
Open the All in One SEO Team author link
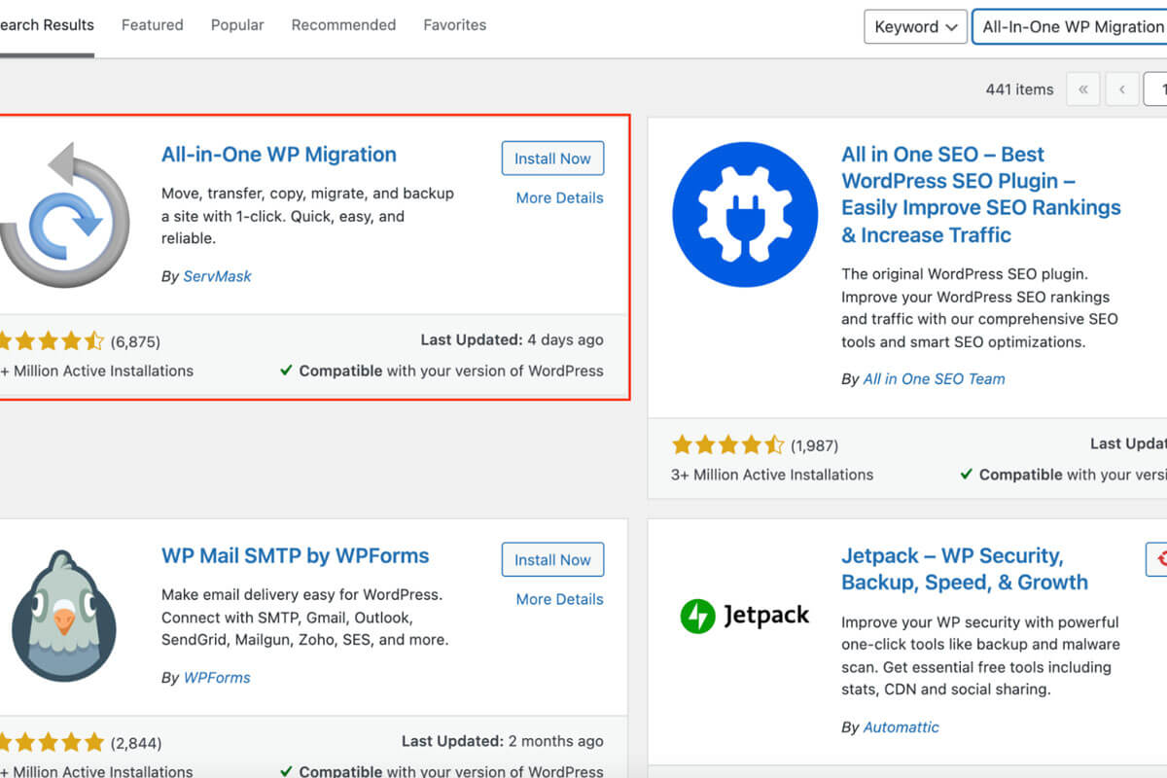tap(934, 379)
